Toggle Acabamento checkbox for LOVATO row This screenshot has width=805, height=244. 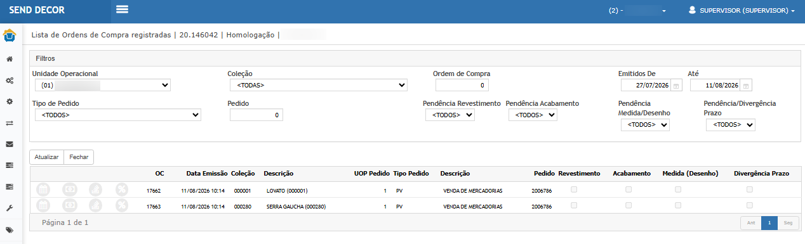(x=629, y=189)
